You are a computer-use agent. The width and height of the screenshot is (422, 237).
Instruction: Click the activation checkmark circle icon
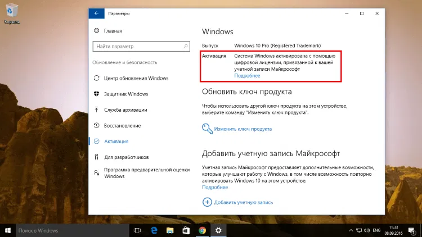[x=97, y=142]
